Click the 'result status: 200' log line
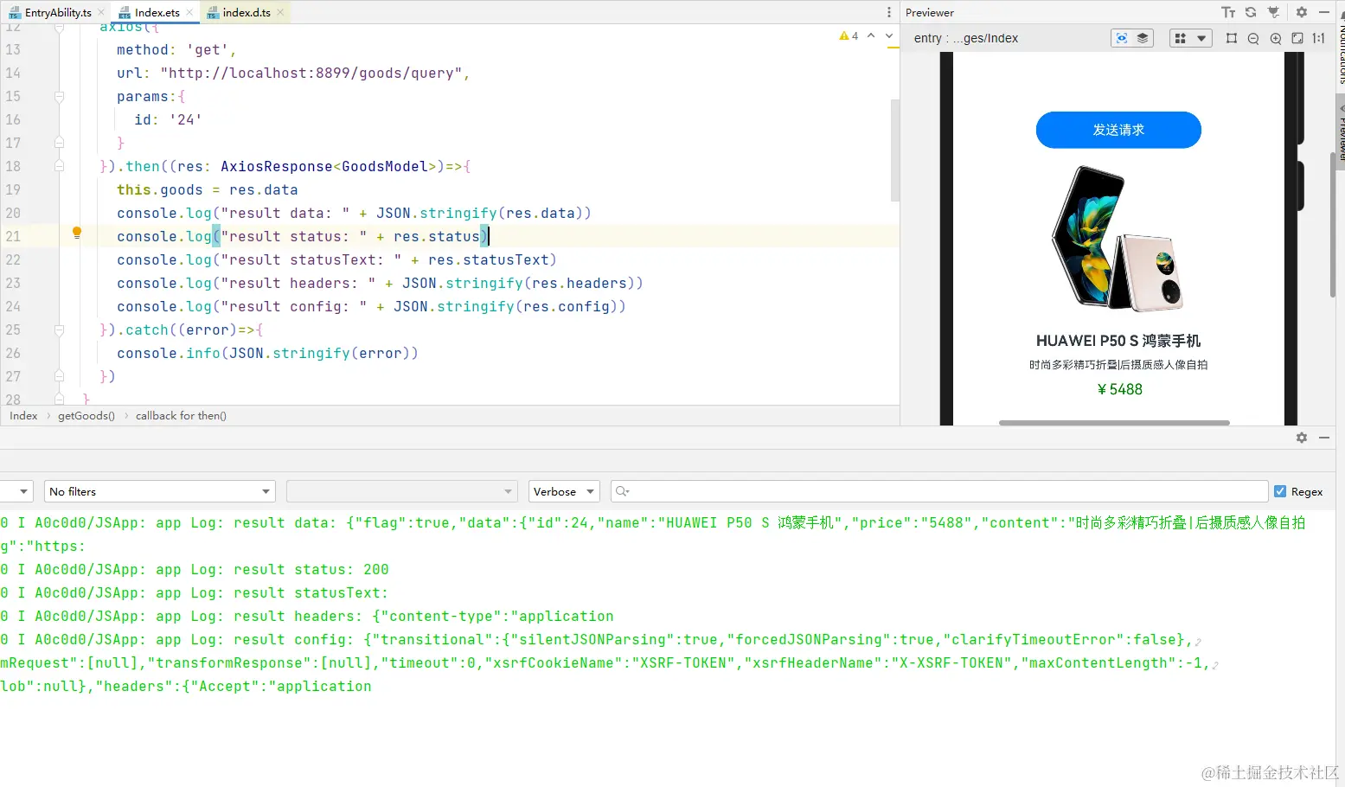The height and width of the screenshot is (787, 1345). coord(195,570)
